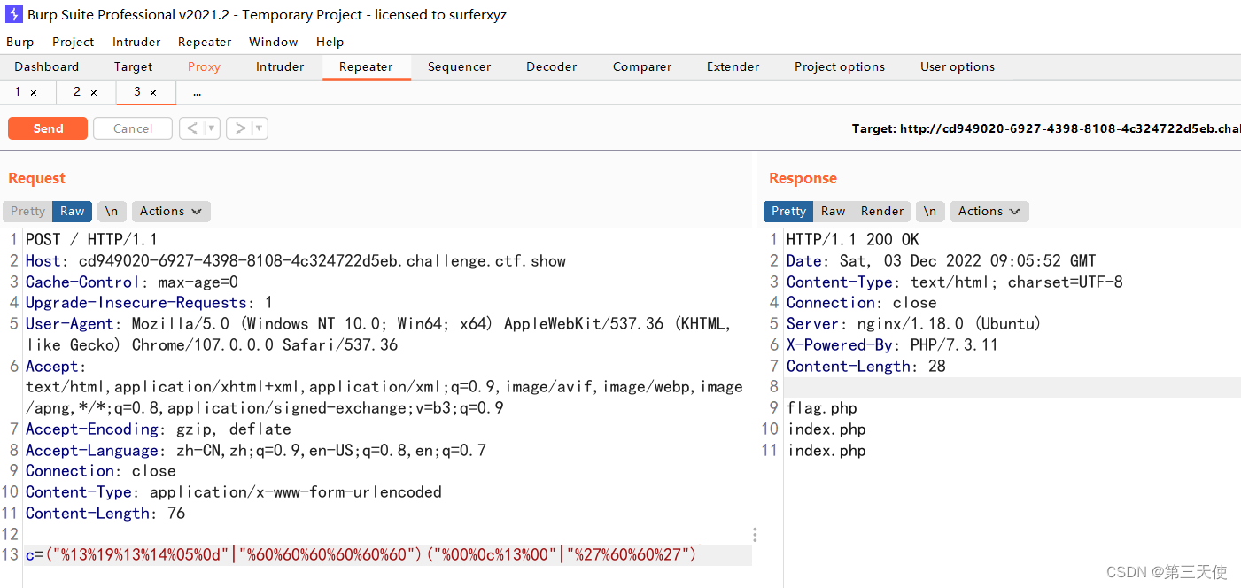Select the Repeater tab
Image resolution: width=1241 pixels, height=588 pixels.
click(366, 66)
